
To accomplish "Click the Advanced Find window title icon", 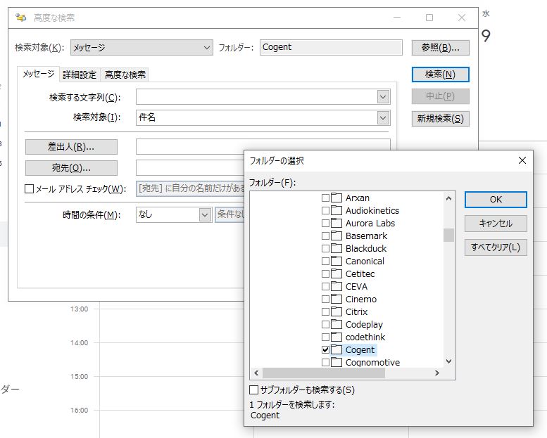I will pyautogui.click(x=21, y=18).
